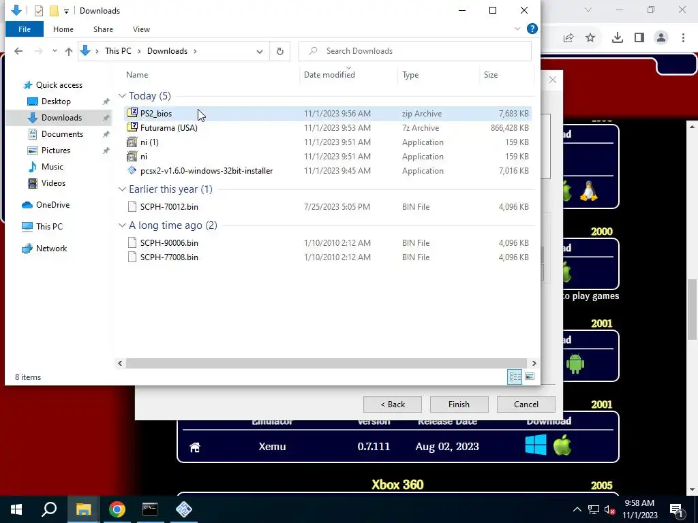698x523 pixels.
Task: Show hidden system tray icons
Action: click(x=577, y=509)
